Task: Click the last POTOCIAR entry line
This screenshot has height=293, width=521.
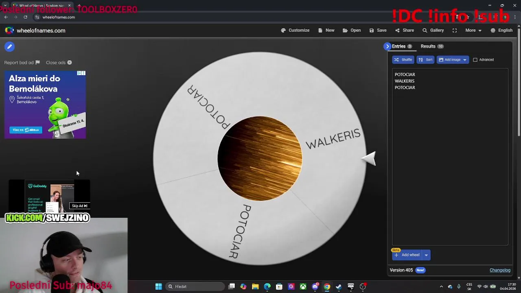Action: coord(405,87)
